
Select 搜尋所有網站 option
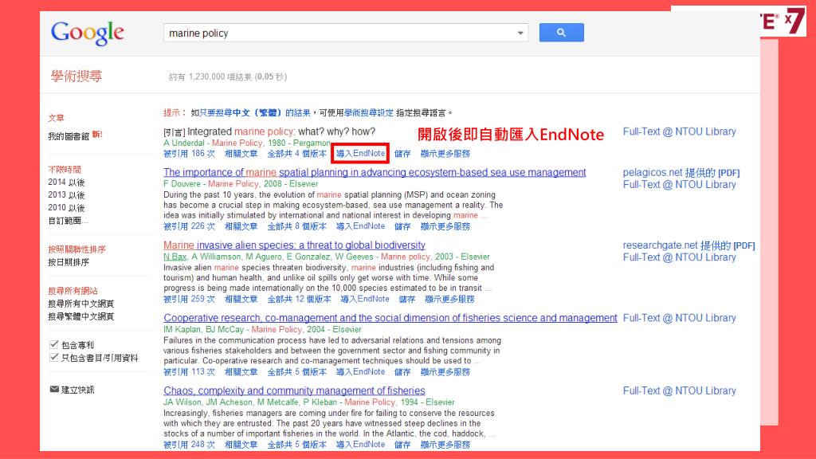73,291
